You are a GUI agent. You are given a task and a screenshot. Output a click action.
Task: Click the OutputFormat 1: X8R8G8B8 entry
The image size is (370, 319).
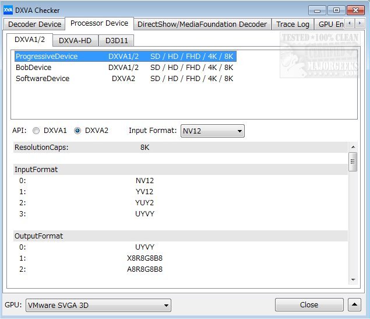(x=181, y=258)
